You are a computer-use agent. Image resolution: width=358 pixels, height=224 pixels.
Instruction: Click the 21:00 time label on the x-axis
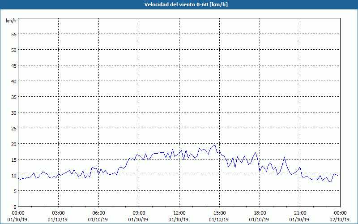coord(300,213)
